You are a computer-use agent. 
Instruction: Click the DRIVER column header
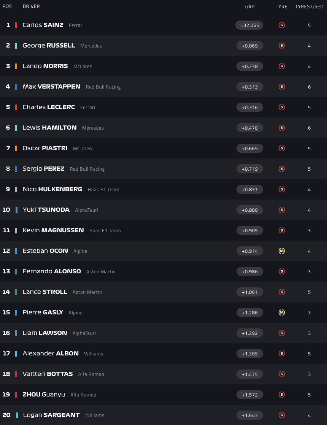pos(31,6)
